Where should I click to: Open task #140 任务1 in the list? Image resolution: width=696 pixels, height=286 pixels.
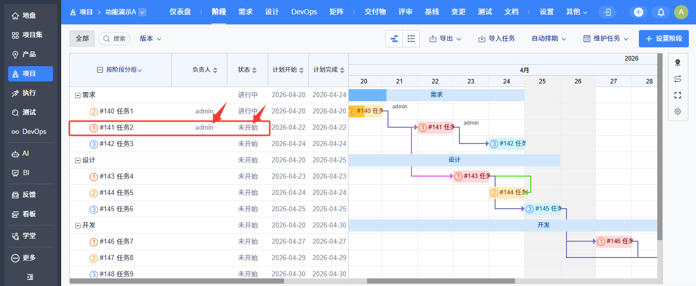pyautogui.click(x=116, y=111)
